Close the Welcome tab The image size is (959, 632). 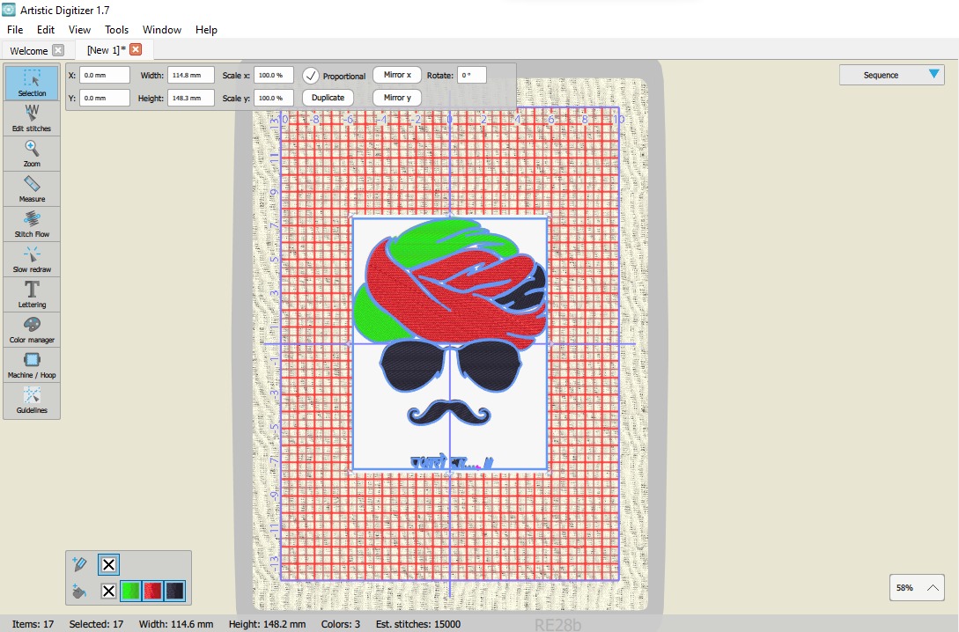(58, 50)
